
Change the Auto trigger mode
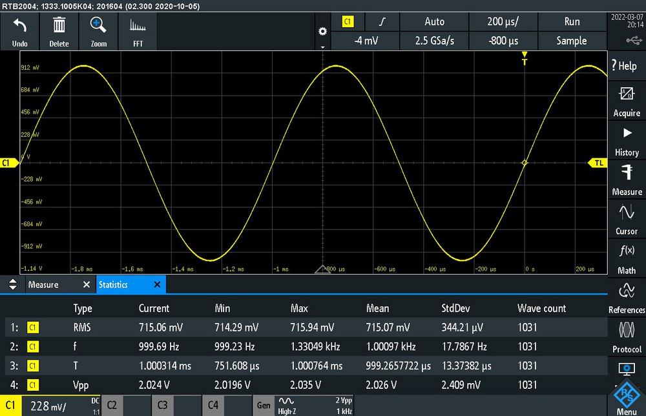pyautogui.click(x=434, y=21)
